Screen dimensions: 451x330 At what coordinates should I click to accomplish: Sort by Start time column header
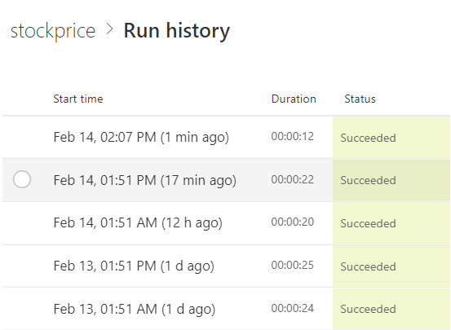tap(78, 99)
